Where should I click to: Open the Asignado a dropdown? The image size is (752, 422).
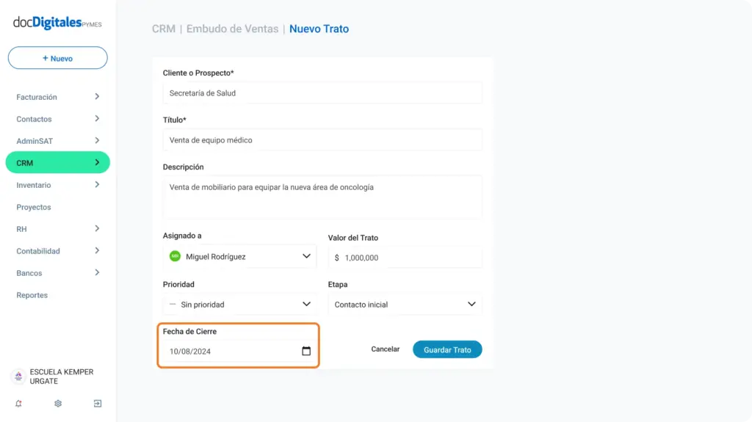pyautogui.click(x=240, y=257)
